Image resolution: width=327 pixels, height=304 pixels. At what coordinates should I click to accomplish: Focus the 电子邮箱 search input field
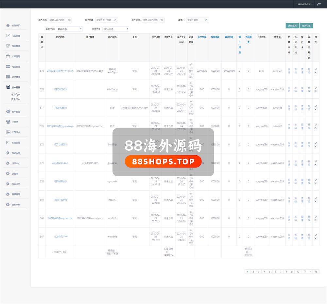[x=104, y=20]
